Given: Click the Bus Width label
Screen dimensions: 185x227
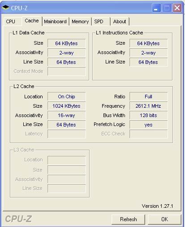Looking at the screenshot, I should (114, 115).
